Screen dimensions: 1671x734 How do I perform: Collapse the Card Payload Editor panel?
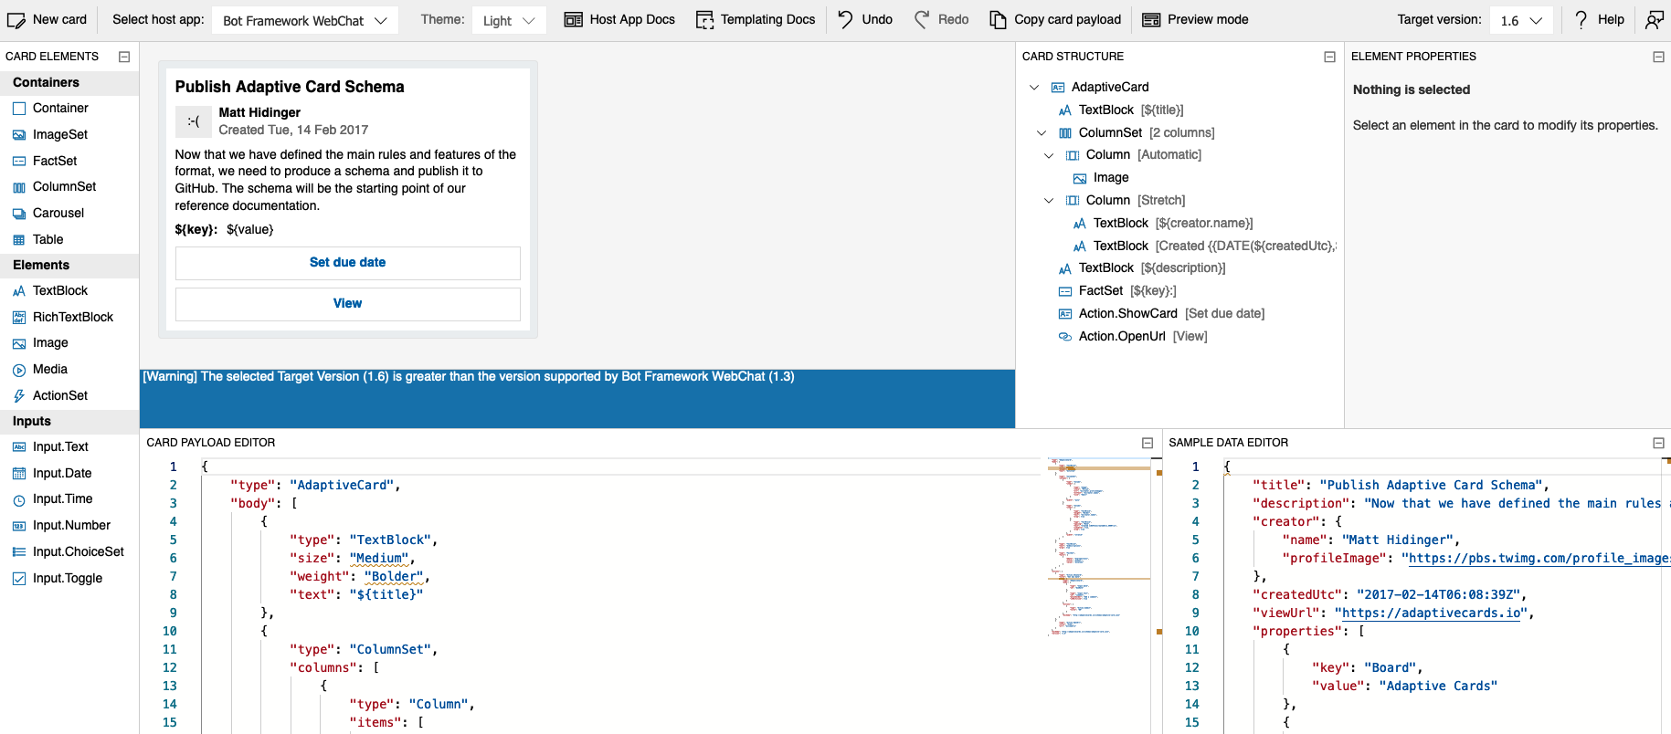tap(1147, 443)
